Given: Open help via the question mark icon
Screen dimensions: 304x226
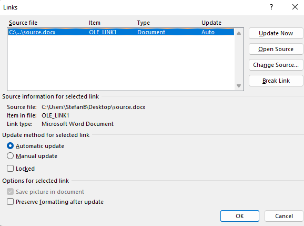Looking at the screenshot, I should pos(271,7).
